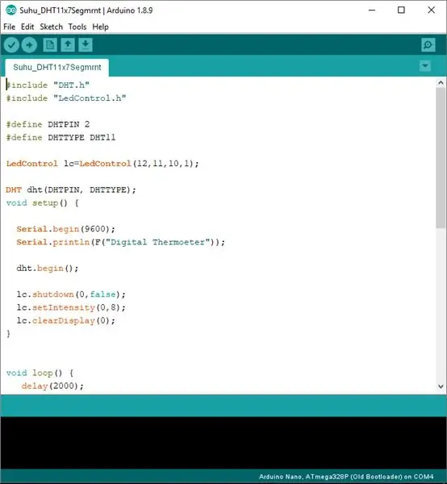Open the Edit menu
This screenshot has height=484, width=447.
point(27,27)
